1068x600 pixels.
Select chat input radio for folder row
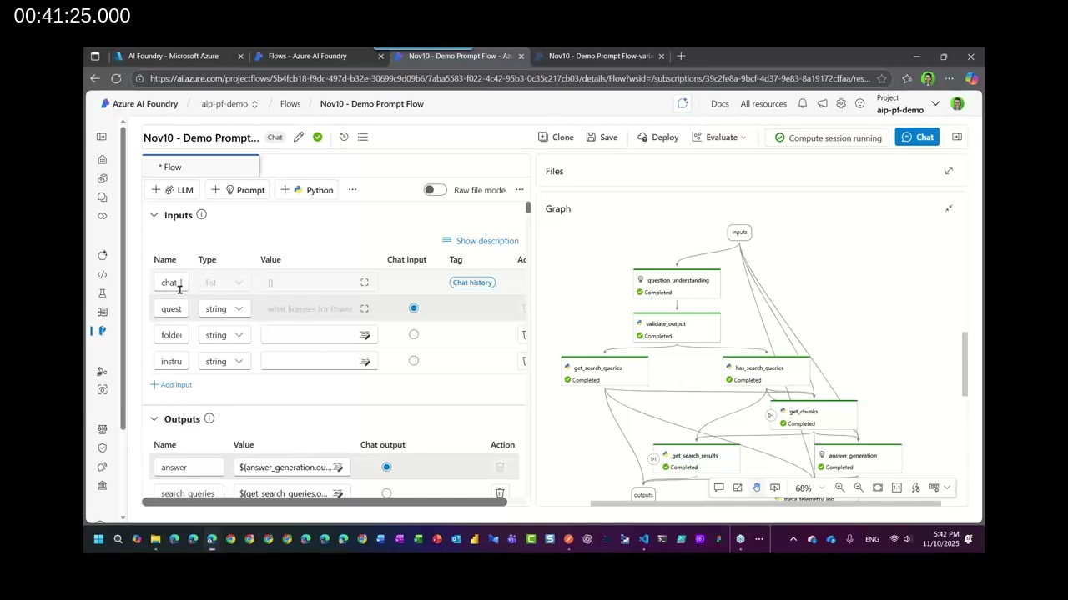pos(414,334)
